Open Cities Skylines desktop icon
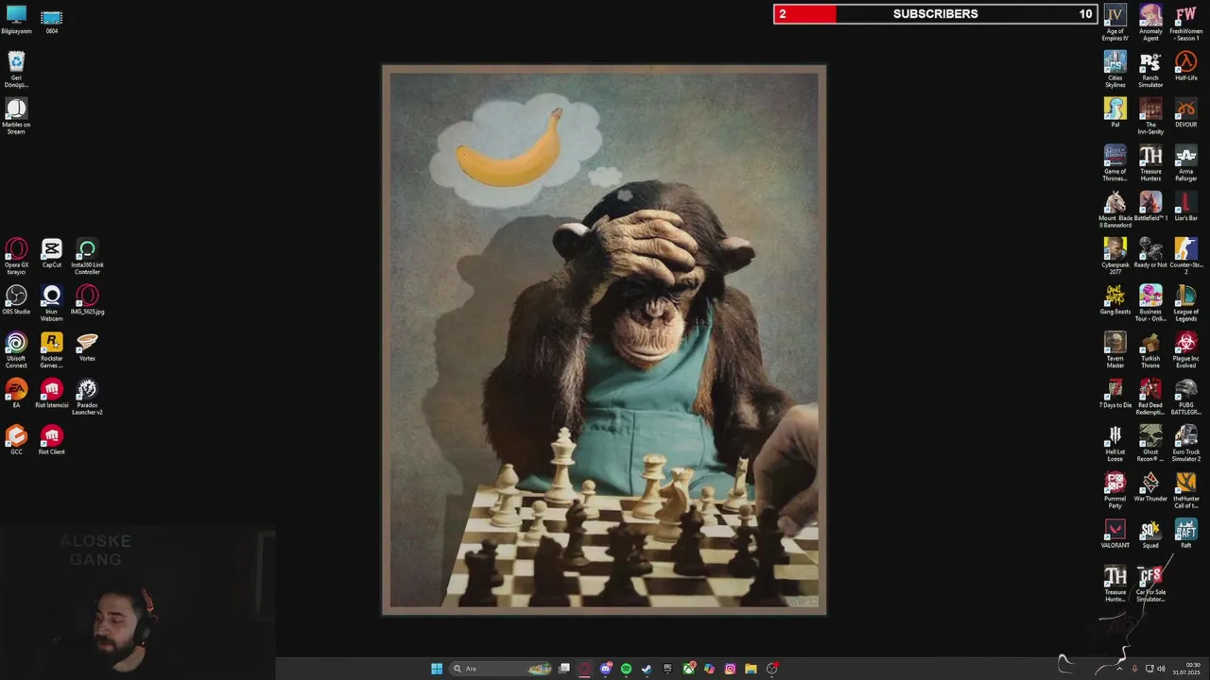 [1115, 69]
